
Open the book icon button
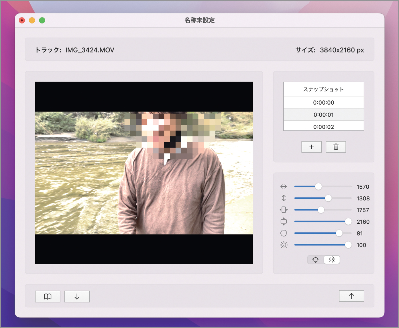click(48, 296)
